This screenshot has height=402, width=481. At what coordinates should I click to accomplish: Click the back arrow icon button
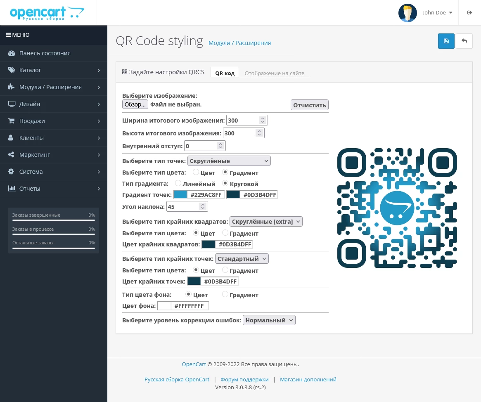pos(464,41)
